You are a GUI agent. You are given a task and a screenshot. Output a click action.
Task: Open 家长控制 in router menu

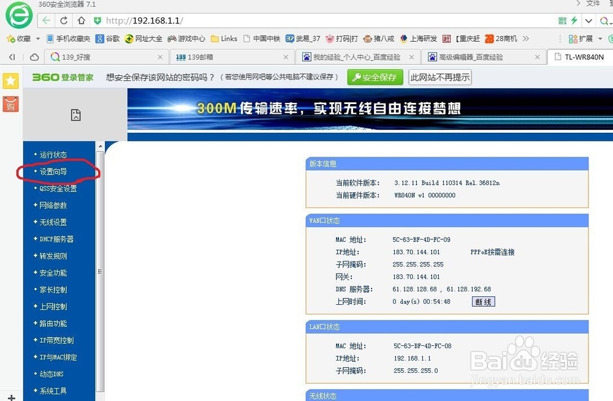coord(53,290)
